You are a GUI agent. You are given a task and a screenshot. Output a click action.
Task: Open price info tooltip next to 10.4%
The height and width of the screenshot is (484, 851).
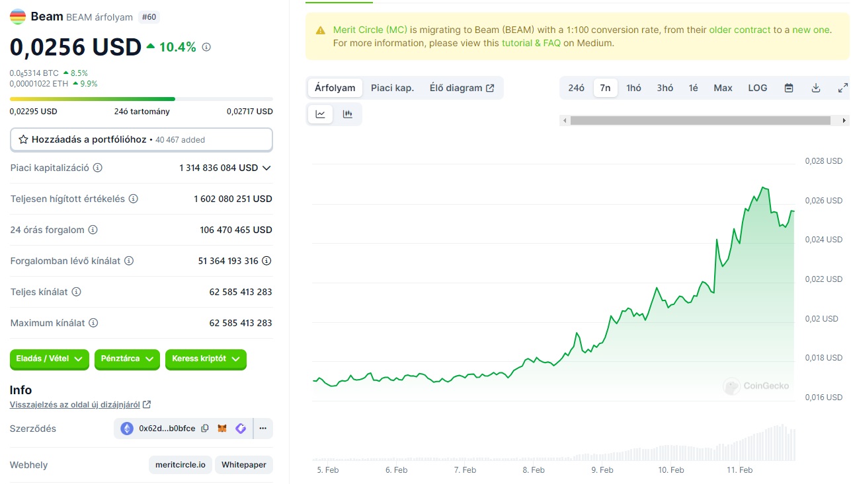(206, 47)
